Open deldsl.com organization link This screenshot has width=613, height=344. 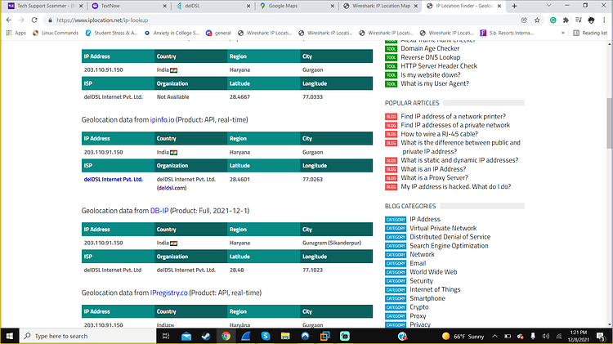click(172, 188)
